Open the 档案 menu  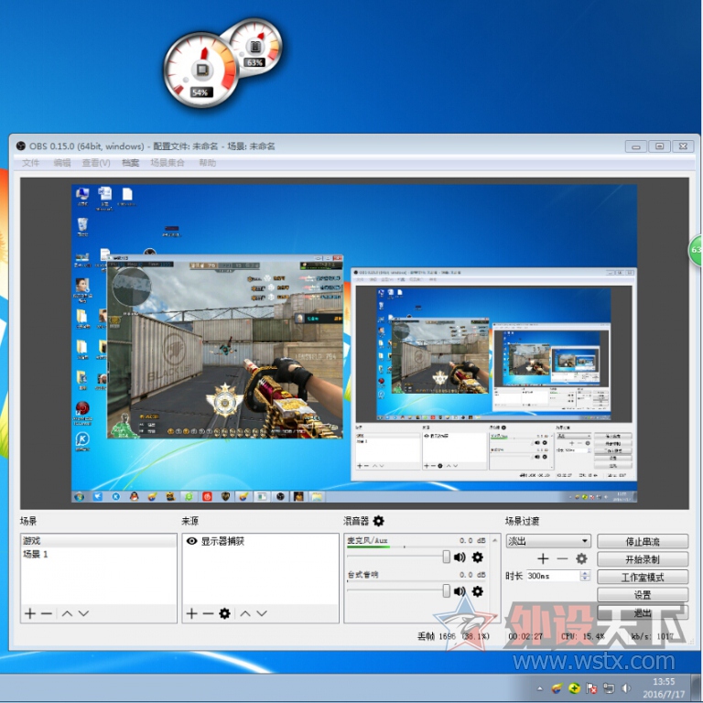pos(131,163)
